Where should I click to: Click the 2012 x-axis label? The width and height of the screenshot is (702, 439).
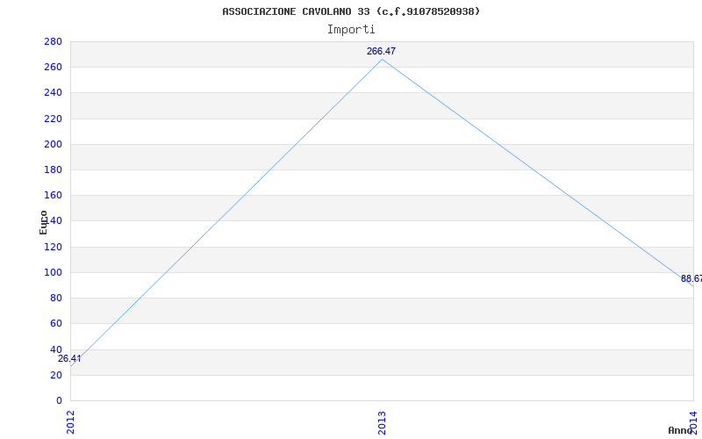[71, 422]
